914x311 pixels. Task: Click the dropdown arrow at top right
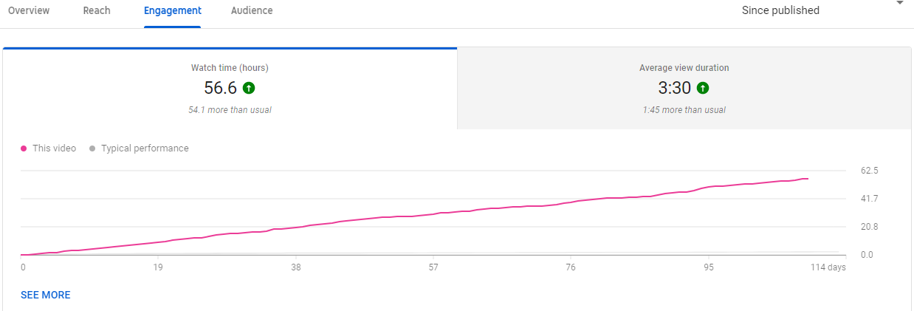(899, 4)
